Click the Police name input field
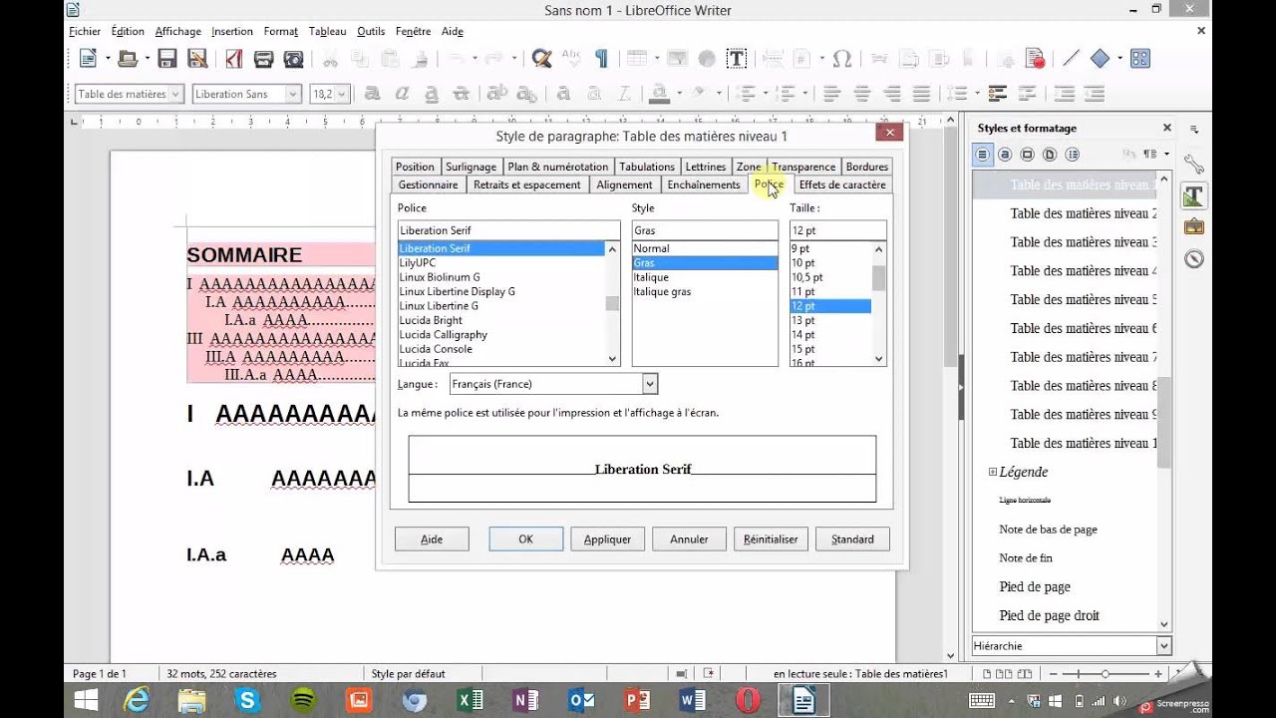This screenshot has width=1276, height=718. (x=508, y=230)
